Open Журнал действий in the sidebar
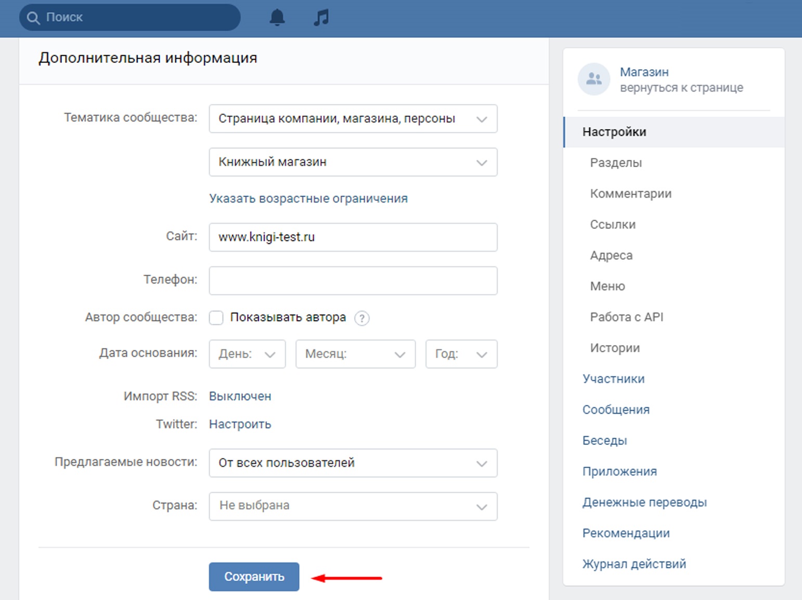Image resolution: width=802 pixels, height=600 pixels. [634, 564]
